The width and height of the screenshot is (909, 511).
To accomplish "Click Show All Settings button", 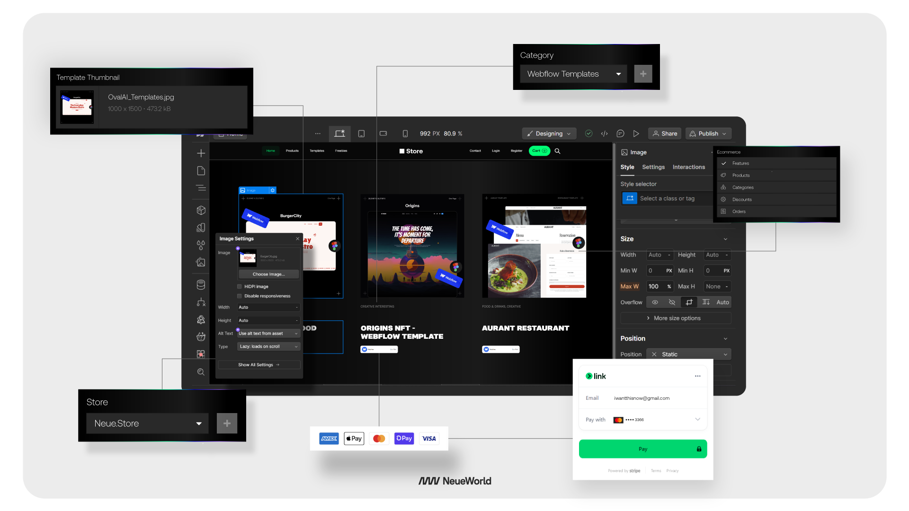I will 259,365.
